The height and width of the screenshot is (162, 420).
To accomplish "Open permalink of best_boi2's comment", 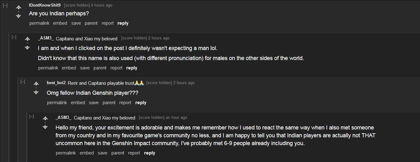I will 57,103.
